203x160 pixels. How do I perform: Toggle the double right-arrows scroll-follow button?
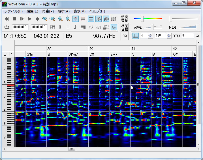(91, 19)
